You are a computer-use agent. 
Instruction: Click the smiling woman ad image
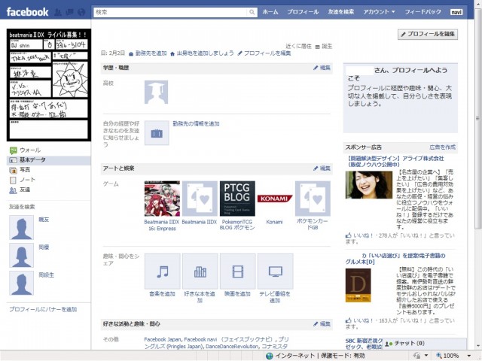(x=369, y=185)
